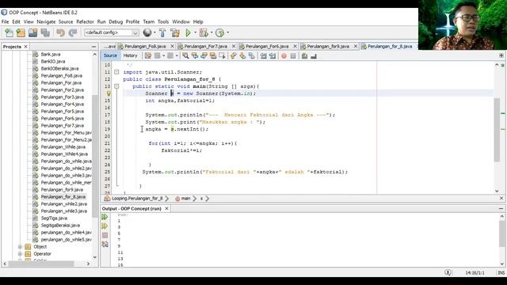Open the dropdown arrow beside globe icon
The image size is (507, 285).
154,32
